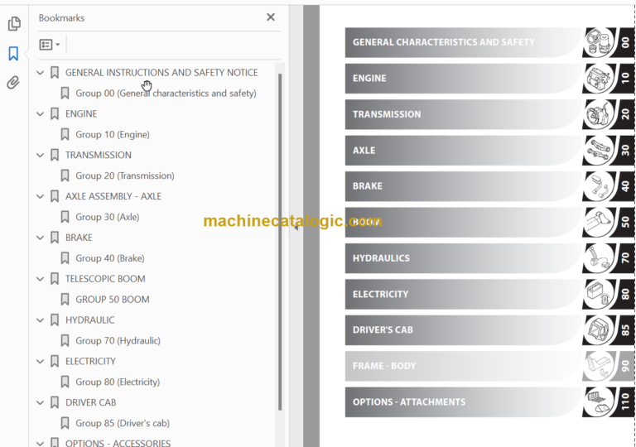Select the TRANSMISSION parent bookmark

[99, 155]
